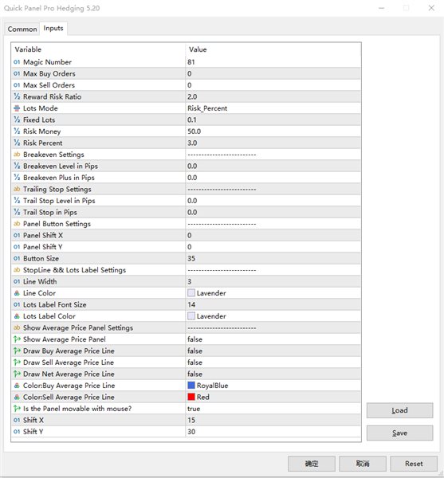Edit the Line Width value 3
This screenshot has width=444, height=478.
[273, 282]
